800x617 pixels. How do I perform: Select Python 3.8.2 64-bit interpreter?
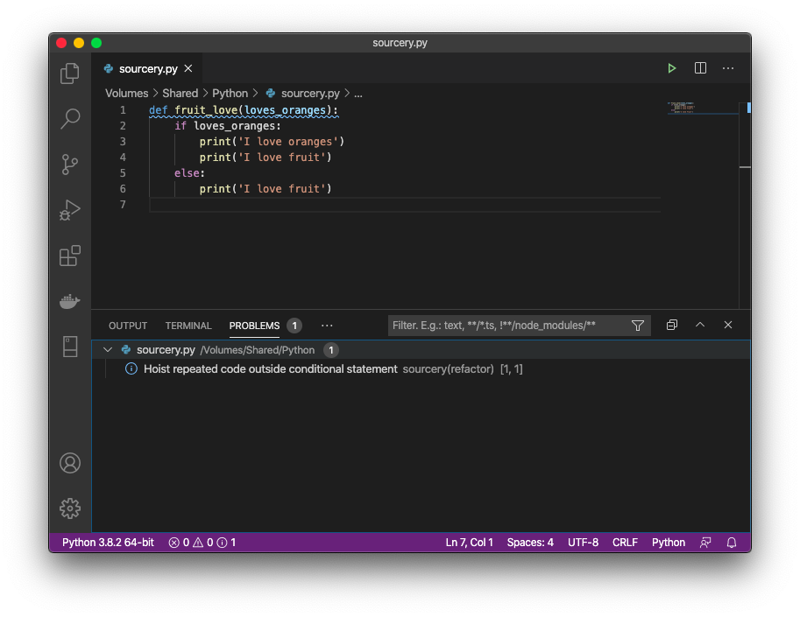click(x=108, y=543)
